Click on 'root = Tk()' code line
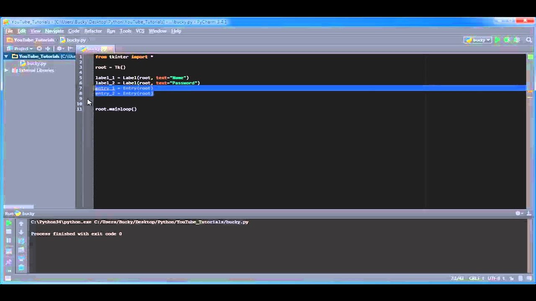 coord(110,67)
